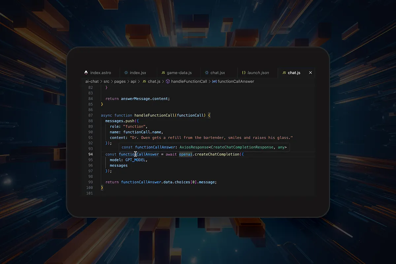Click the highlighted 'openai' identifier on line 94

pyautogui.click(x=185, y=154)
